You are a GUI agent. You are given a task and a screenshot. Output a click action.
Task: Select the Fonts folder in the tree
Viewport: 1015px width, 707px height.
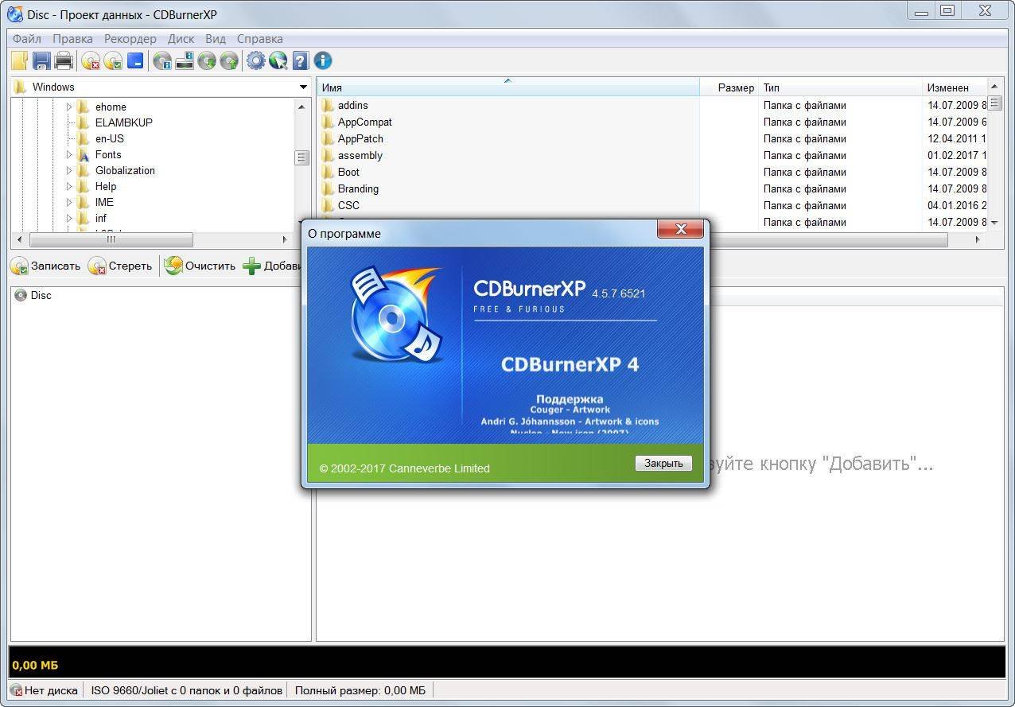coord(108,154)
